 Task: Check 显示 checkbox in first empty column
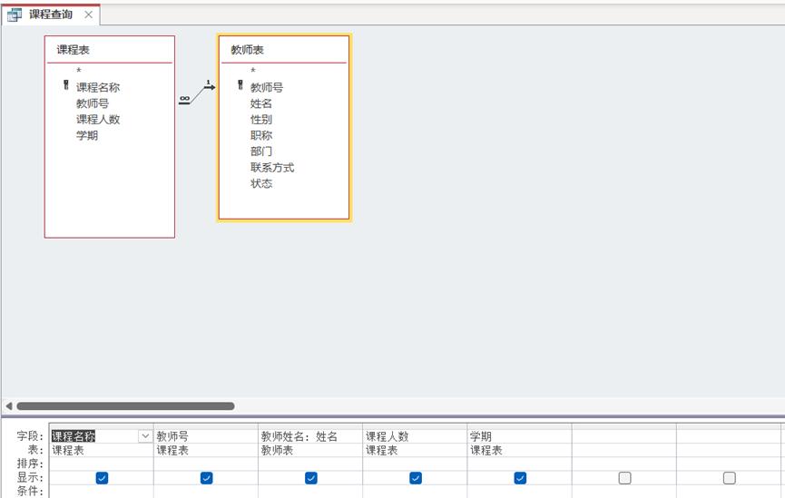tap(624, 478)
